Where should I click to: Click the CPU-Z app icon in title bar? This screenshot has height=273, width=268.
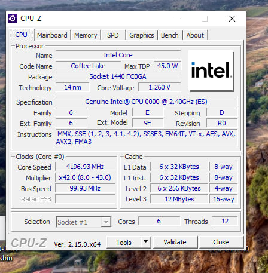coord(13,19)
